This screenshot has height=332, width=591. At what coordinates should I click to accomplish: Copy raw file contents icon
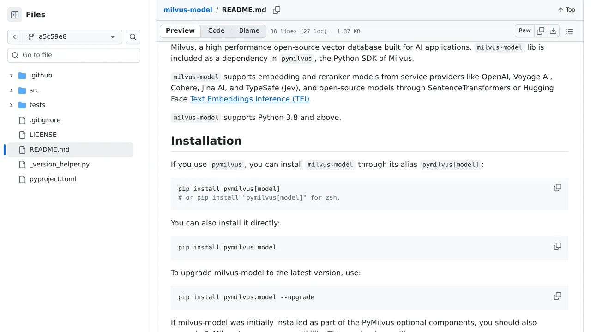541,31
